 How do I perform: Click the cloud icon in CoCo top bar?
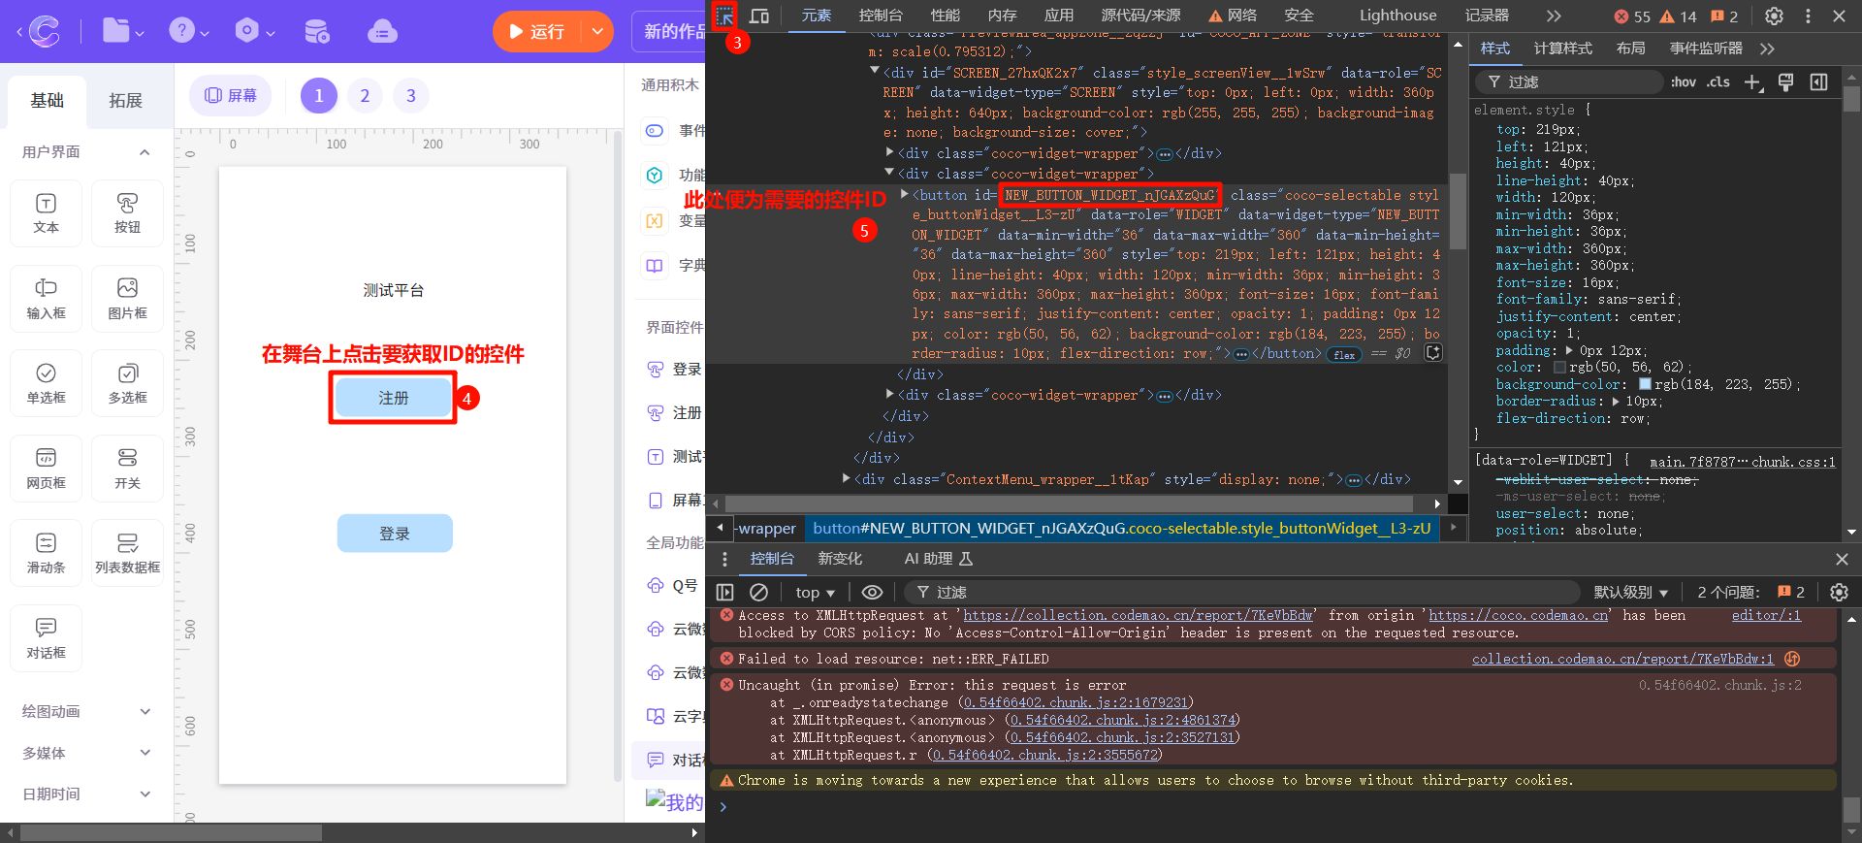382,31
